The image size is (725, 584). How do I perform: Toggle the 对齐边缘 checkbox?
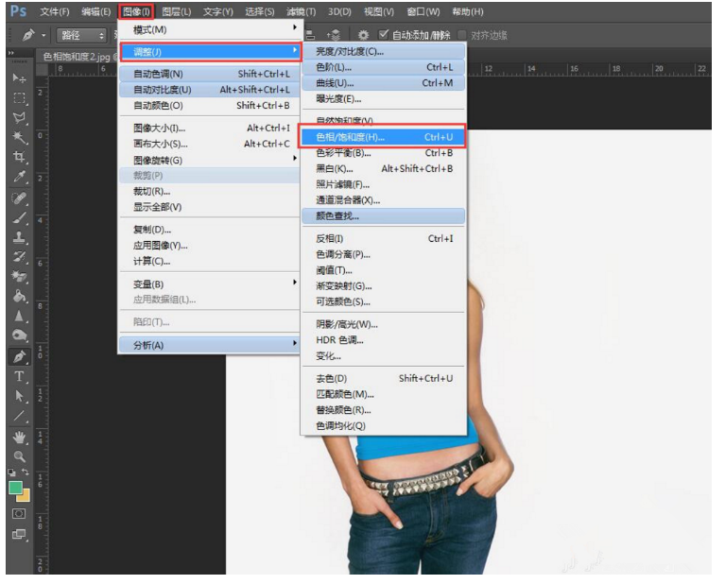(461, 35)
